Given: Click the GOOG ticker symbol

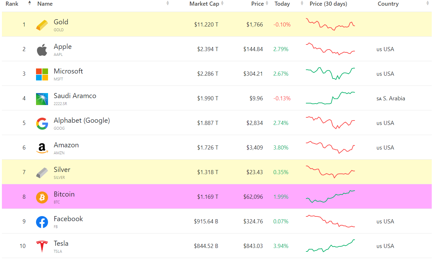Looking at the screenshot, I should pyautogui.click(x=59, y=128).
